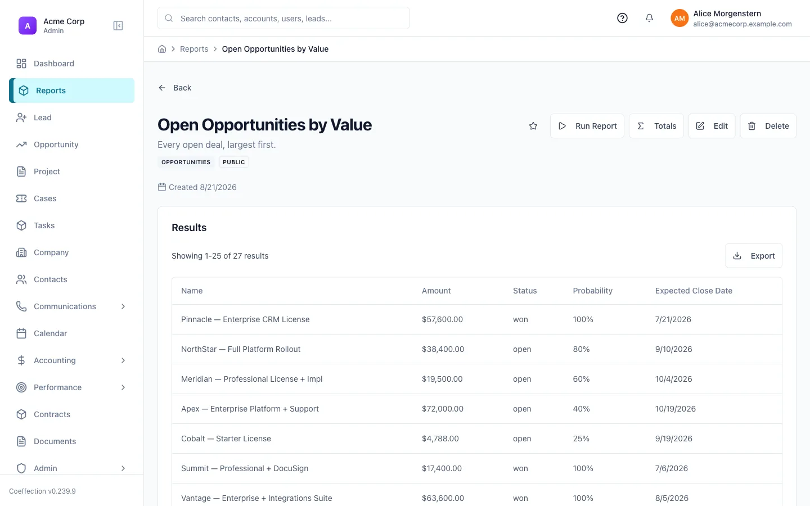Open the Lead section
Viewport: 810px width, 506px height.
coord(71,118)
